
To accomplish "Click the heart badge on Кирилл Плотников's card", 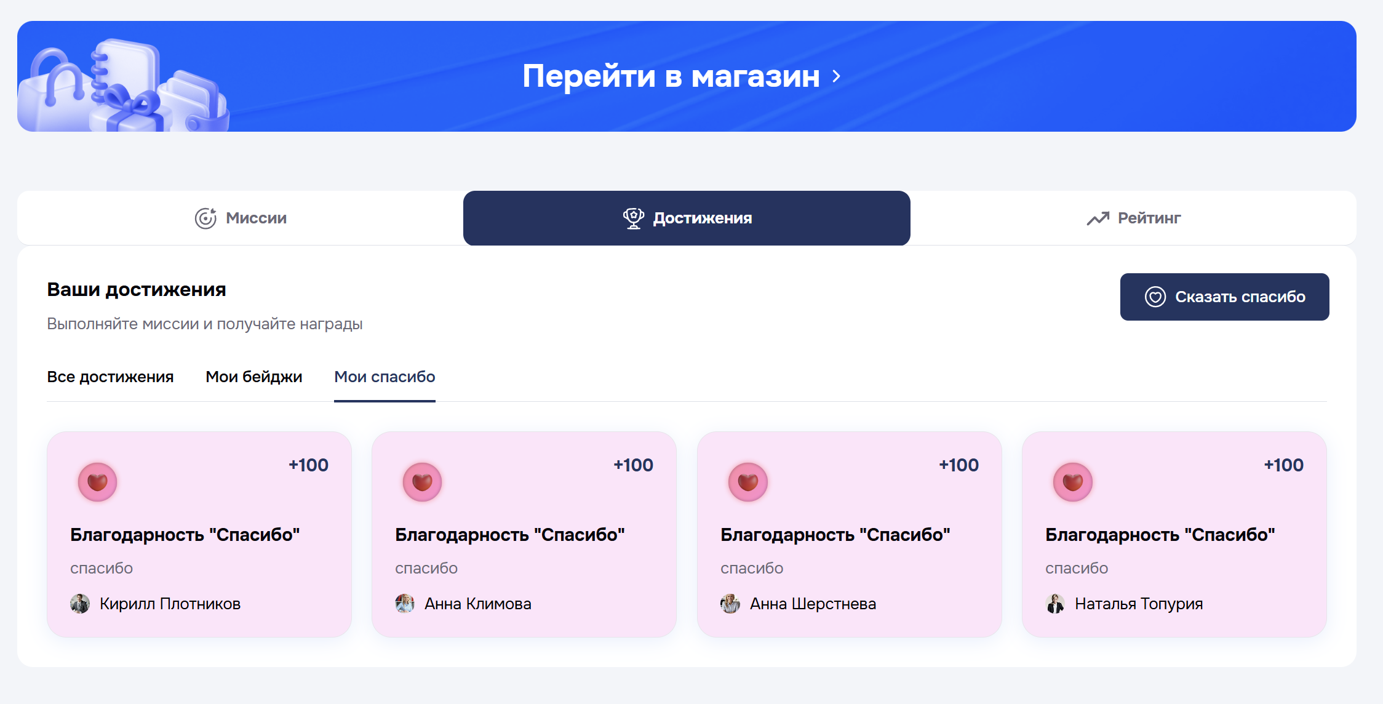I will tap(97, 482).
